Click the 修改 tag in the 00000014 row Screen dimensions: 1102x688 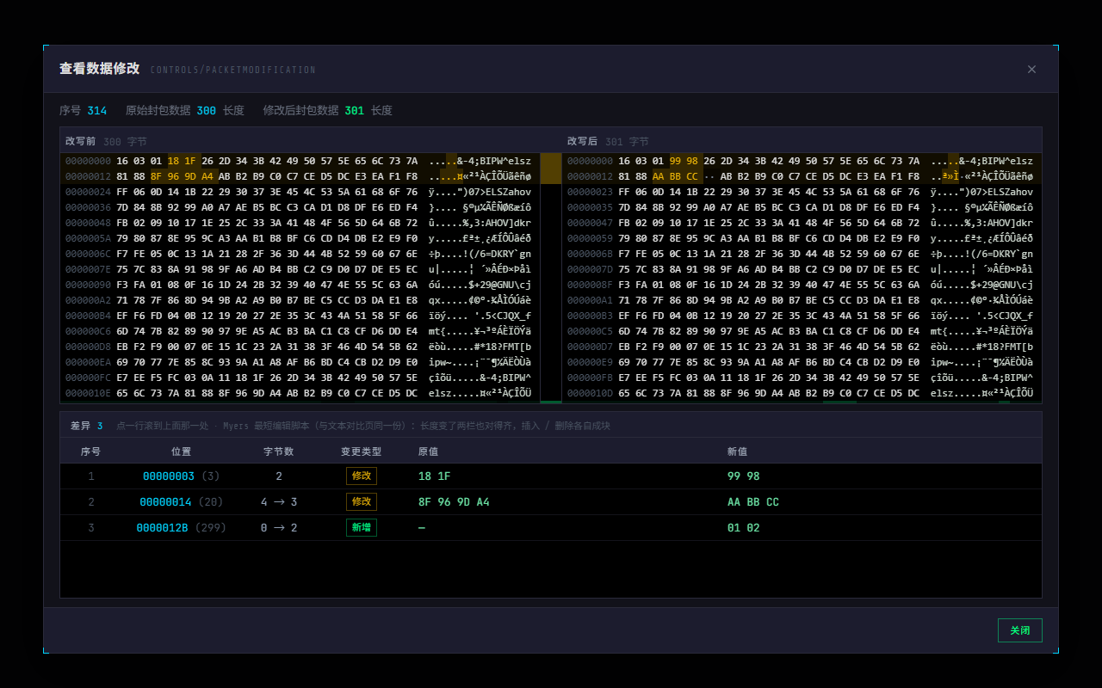[x=362, y=501]
